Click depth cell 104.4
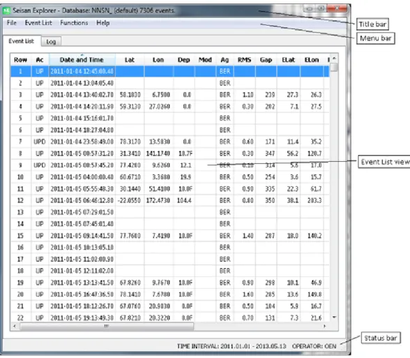This screenshot has width=410, height=358. point(184,200)
